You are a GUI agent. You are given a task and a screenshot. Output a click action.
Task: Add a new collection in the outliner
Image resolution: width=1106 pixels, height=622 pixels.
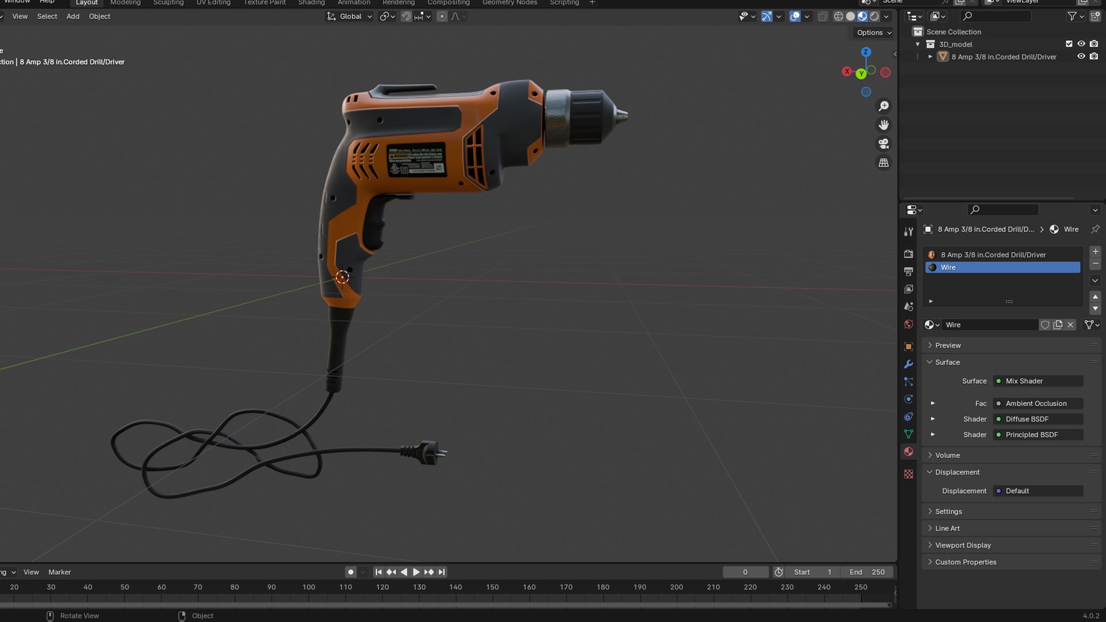1094,16
